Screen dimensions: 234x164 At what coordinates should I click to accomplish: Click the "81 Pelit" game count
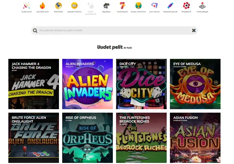pos(128,48)
